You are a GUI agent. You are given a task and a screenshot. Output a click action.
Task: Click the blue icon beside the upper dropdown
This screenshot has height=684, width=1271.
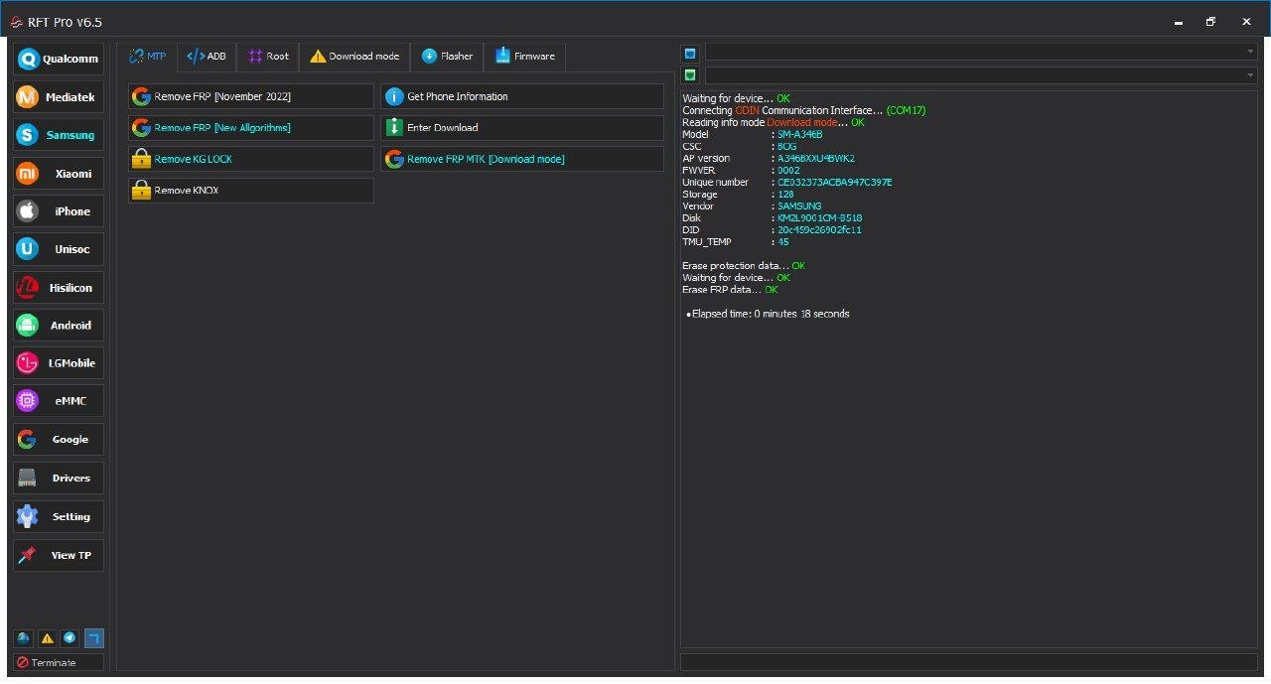(690, 53)
